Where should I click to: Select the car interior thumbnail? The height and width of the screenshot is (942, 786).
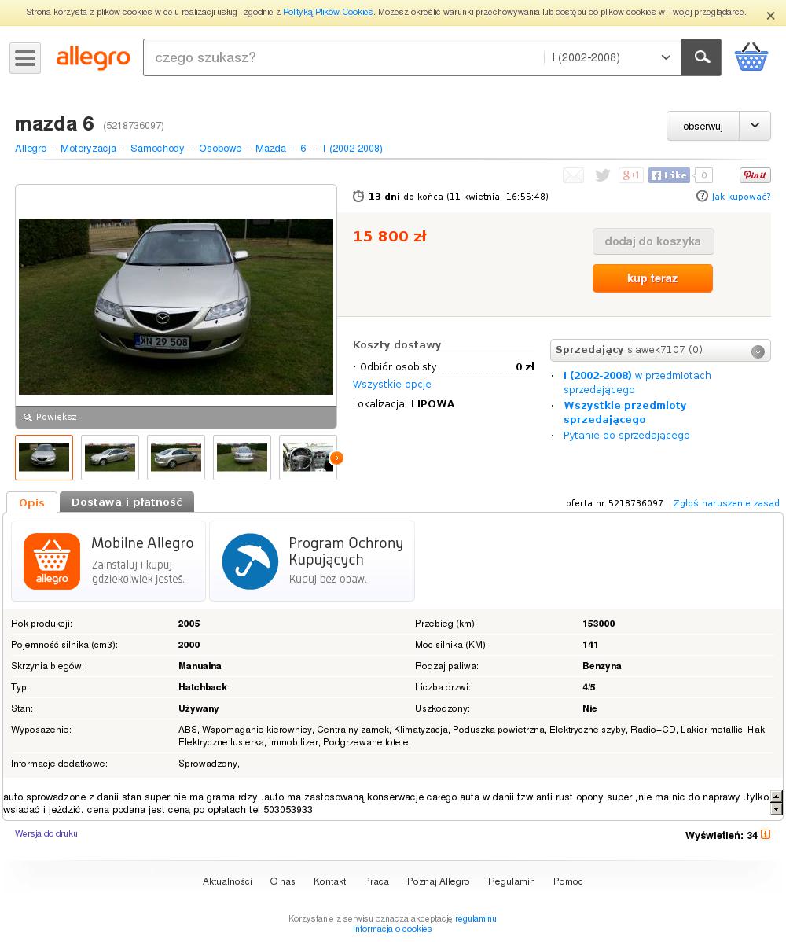tap(308, 458)
